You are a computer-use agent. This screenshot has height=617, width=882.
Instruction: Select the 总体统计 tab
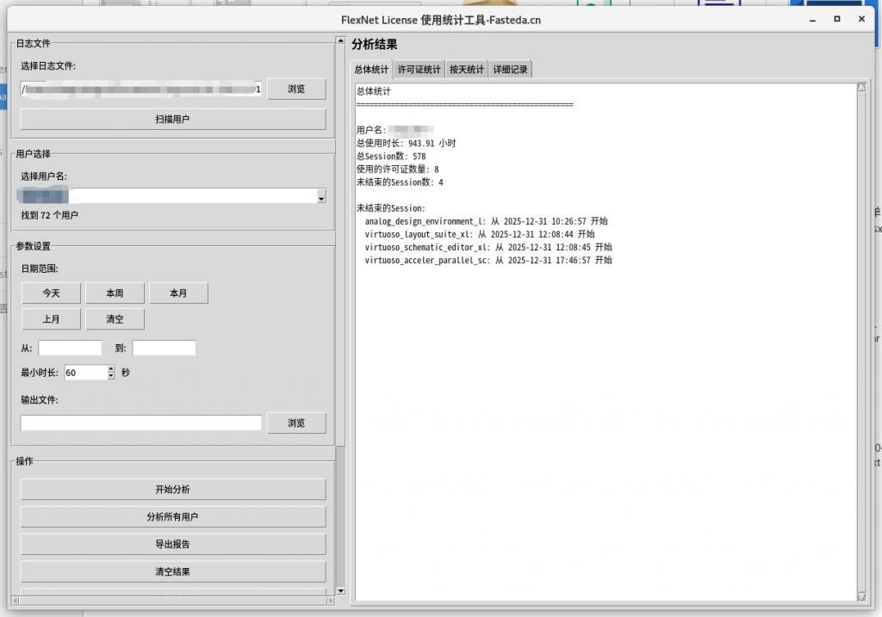pos(370,70)
